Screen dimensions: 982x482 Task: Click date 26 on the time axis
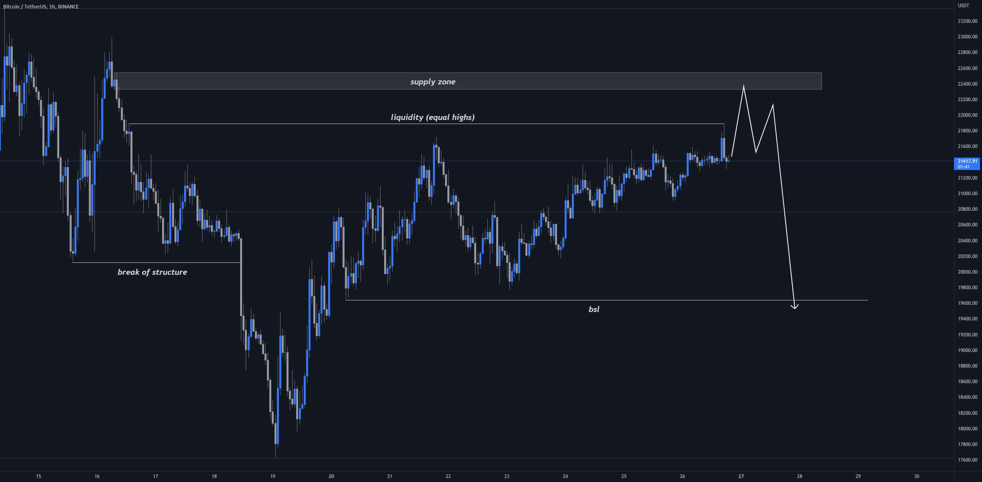click(682, 476)
